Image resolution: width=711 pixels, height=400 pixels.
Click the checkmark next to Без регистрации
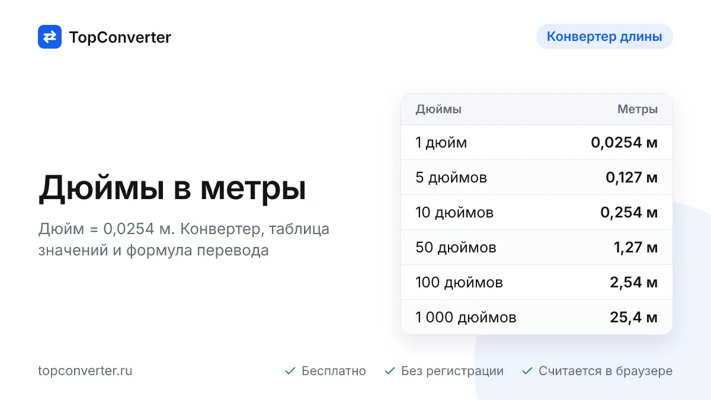pos(390,371)
